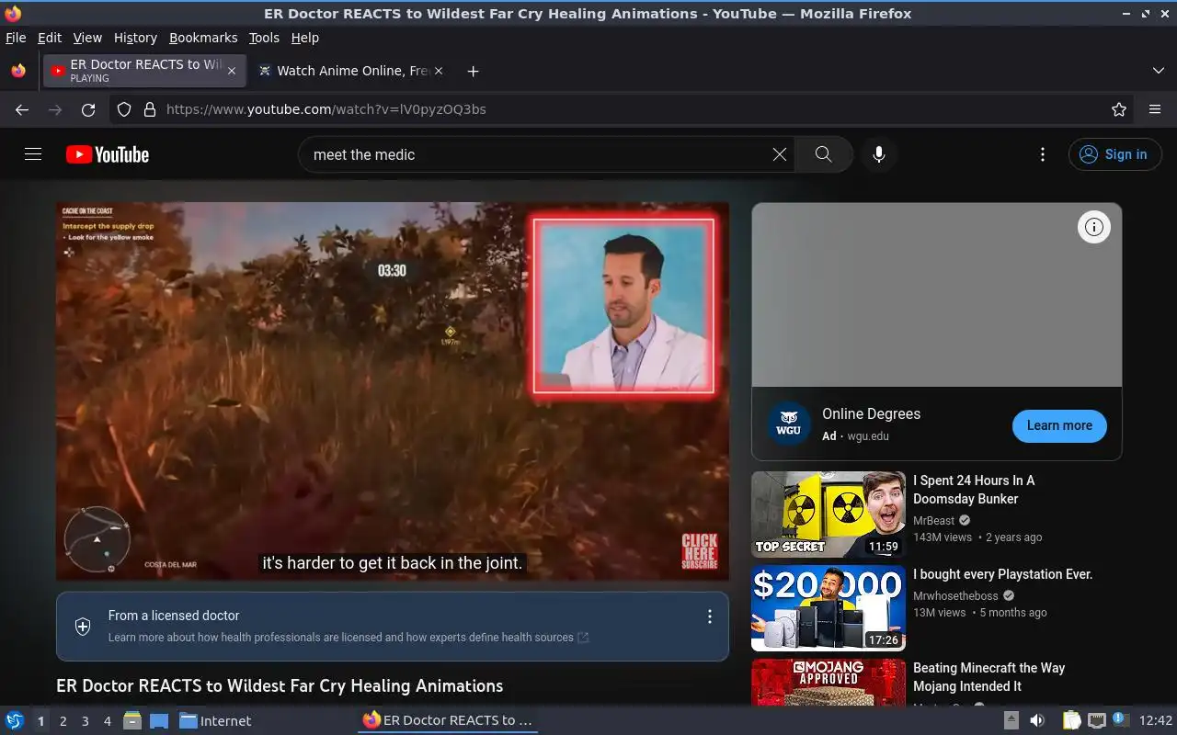Open the File menu
Viewport: 1177px width, 735px height.
click(16, 38)
